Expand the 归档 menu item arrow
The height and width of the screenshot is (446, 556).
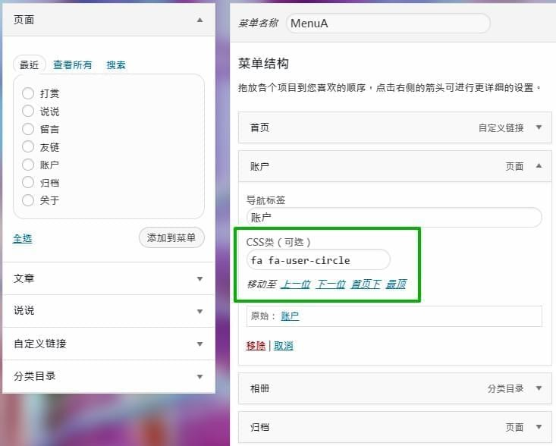tap(539, 427)
